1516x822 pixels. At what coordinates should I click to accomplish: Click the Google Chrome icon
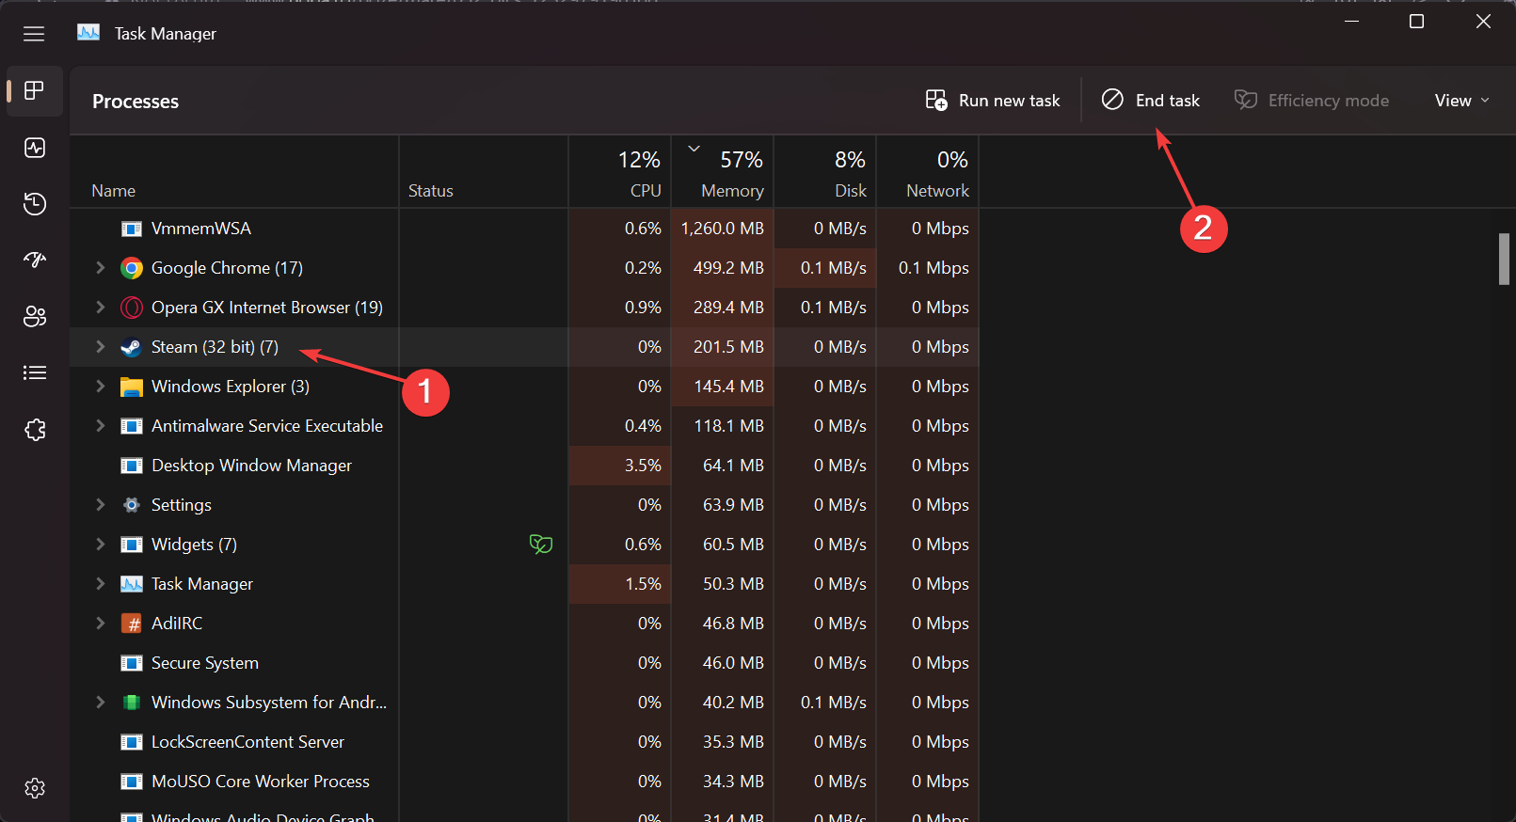(132, 268)
